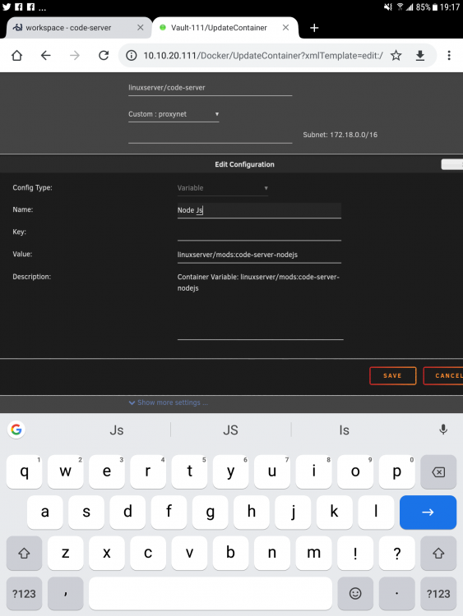This screenshot has width=463, height=616.
Task: Close the workspace - code-server tab
Action: click(x=141, y=27)
